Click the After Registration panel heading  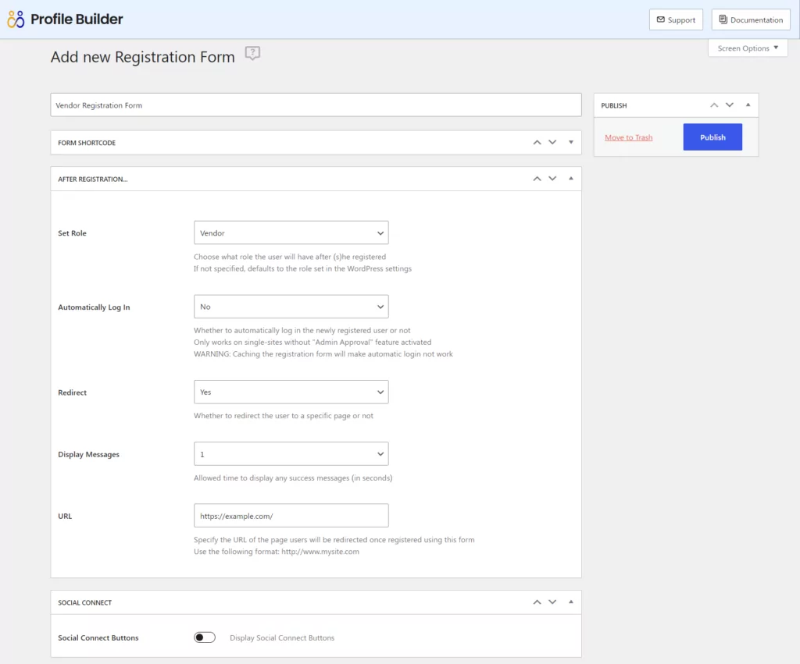(x=93, y=179)
